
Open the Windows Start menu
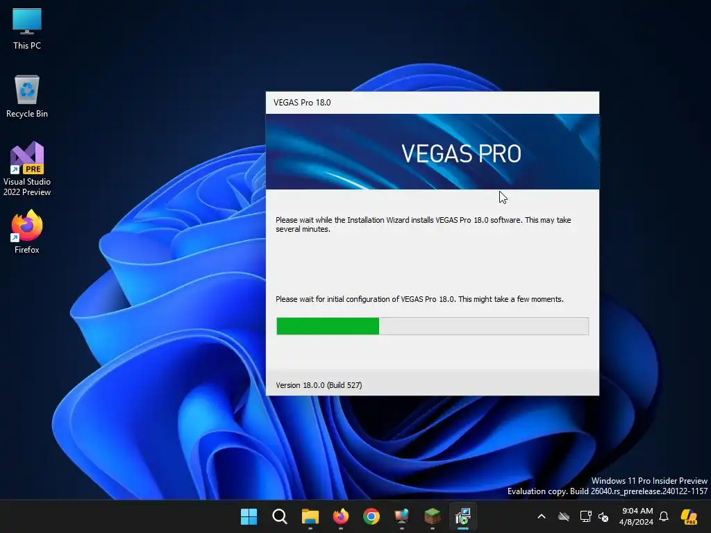pyautogui.click(x=249, y=516)
